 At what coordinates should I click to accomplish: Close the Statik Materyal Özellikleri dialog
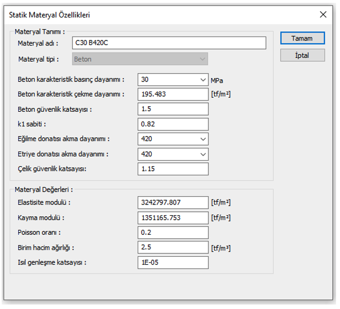323,15
